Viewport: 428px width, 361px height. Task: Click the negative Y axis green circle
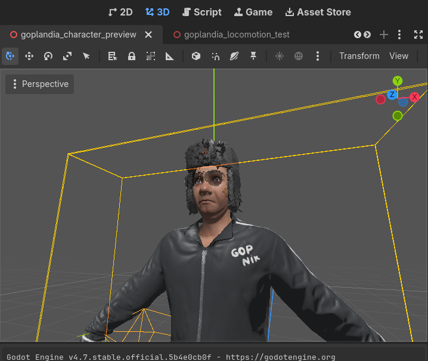click(398, 116)
